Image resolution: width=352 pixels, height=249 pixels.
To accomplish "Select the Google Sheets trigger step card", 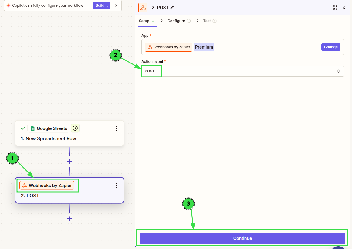I will [69, 138].
